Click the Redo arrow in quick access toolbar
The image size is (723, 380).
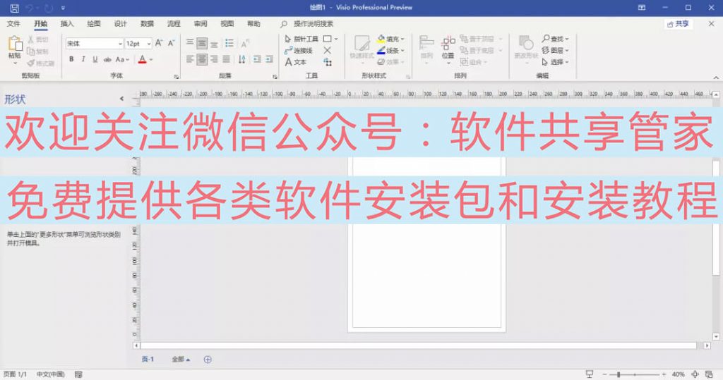pyautogui.click(x=48, y=8)
